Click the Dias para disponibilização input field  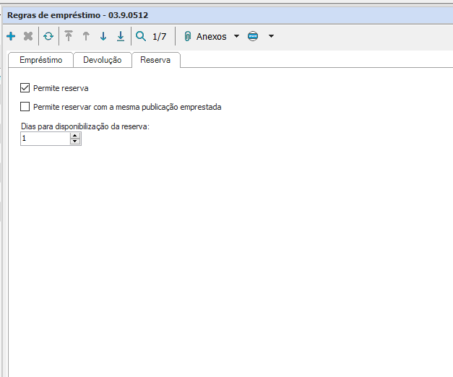(x=45, y=139)
